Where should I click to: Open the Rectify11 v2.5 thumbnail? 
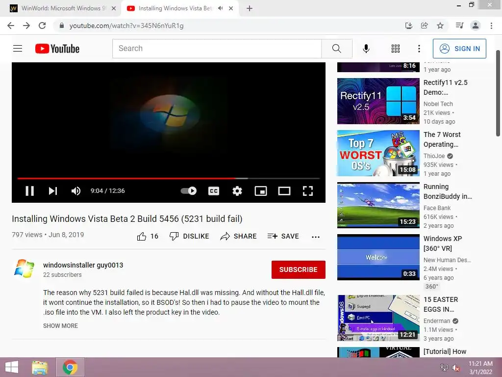[378, 101]
